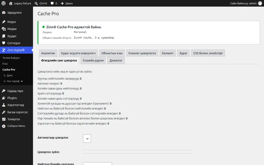Click the 'Personal' license value

(80, 32)
